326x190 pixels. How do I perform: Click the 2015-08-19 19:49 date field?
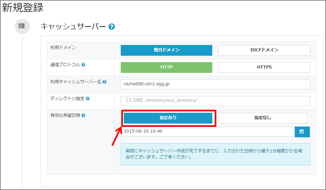(208, 132)
